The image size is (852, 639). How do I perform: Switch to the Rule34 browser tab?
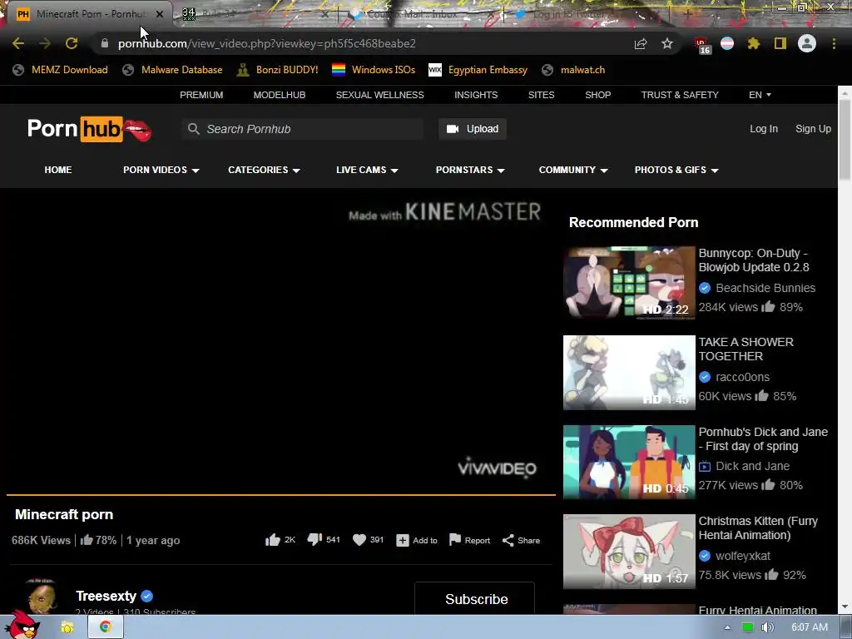pyautogui.click(x=255, y=14)
